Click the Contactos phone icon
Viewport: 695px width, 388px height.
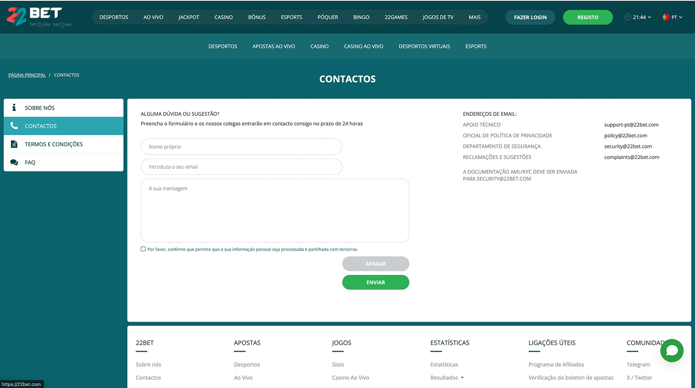(14, 126)
